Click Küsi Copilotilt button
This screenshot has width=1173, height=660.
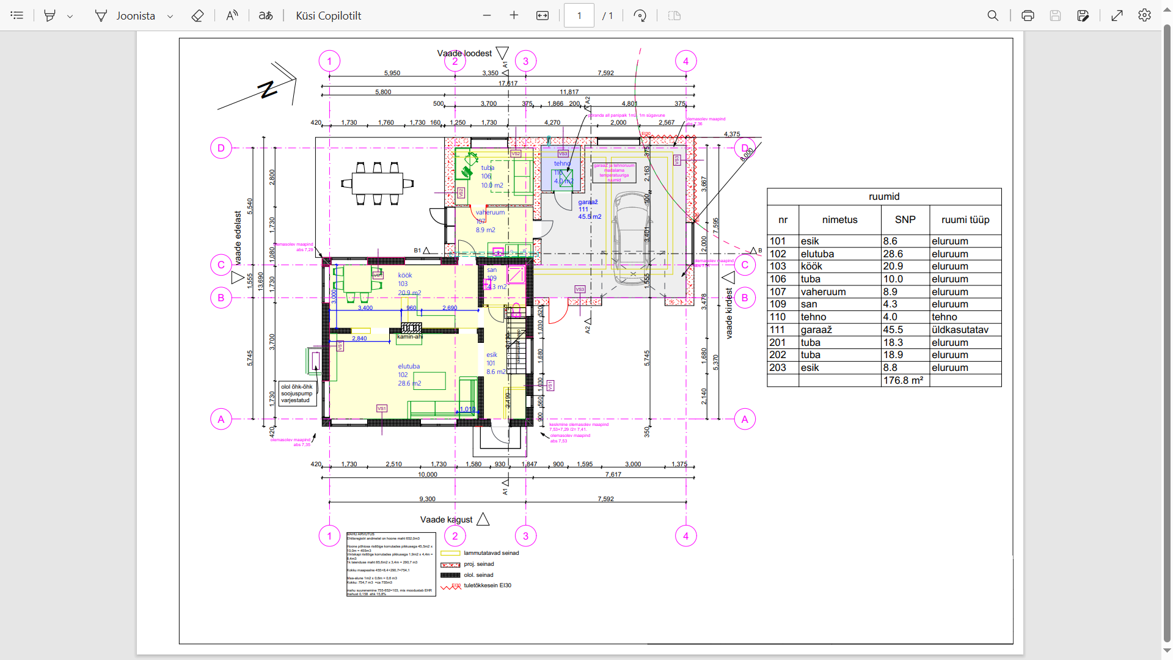[x=328, y=15]
